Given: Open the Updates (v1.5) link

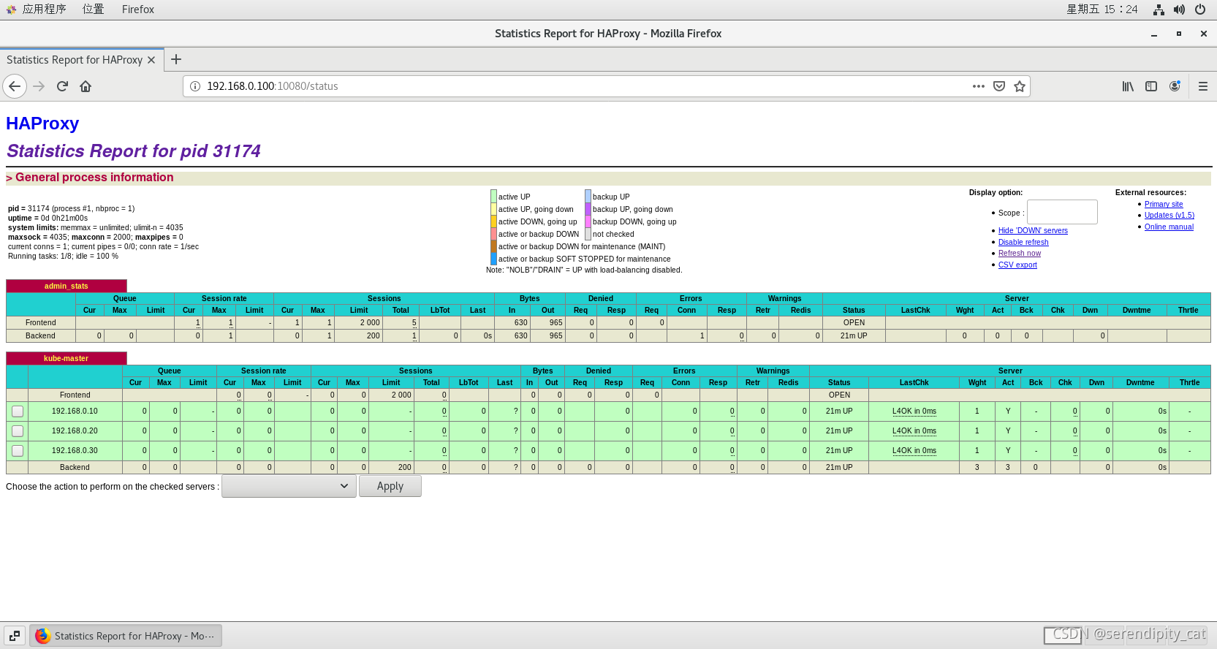Looking at the screenshot, I should 1169,216.
